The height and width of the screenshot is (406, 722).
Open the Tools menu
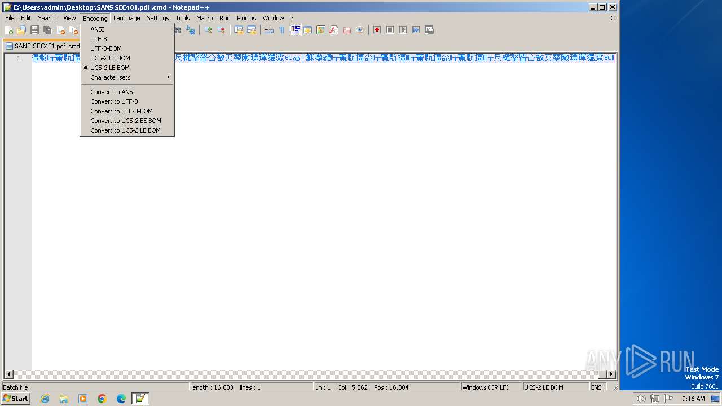(183, 18)
